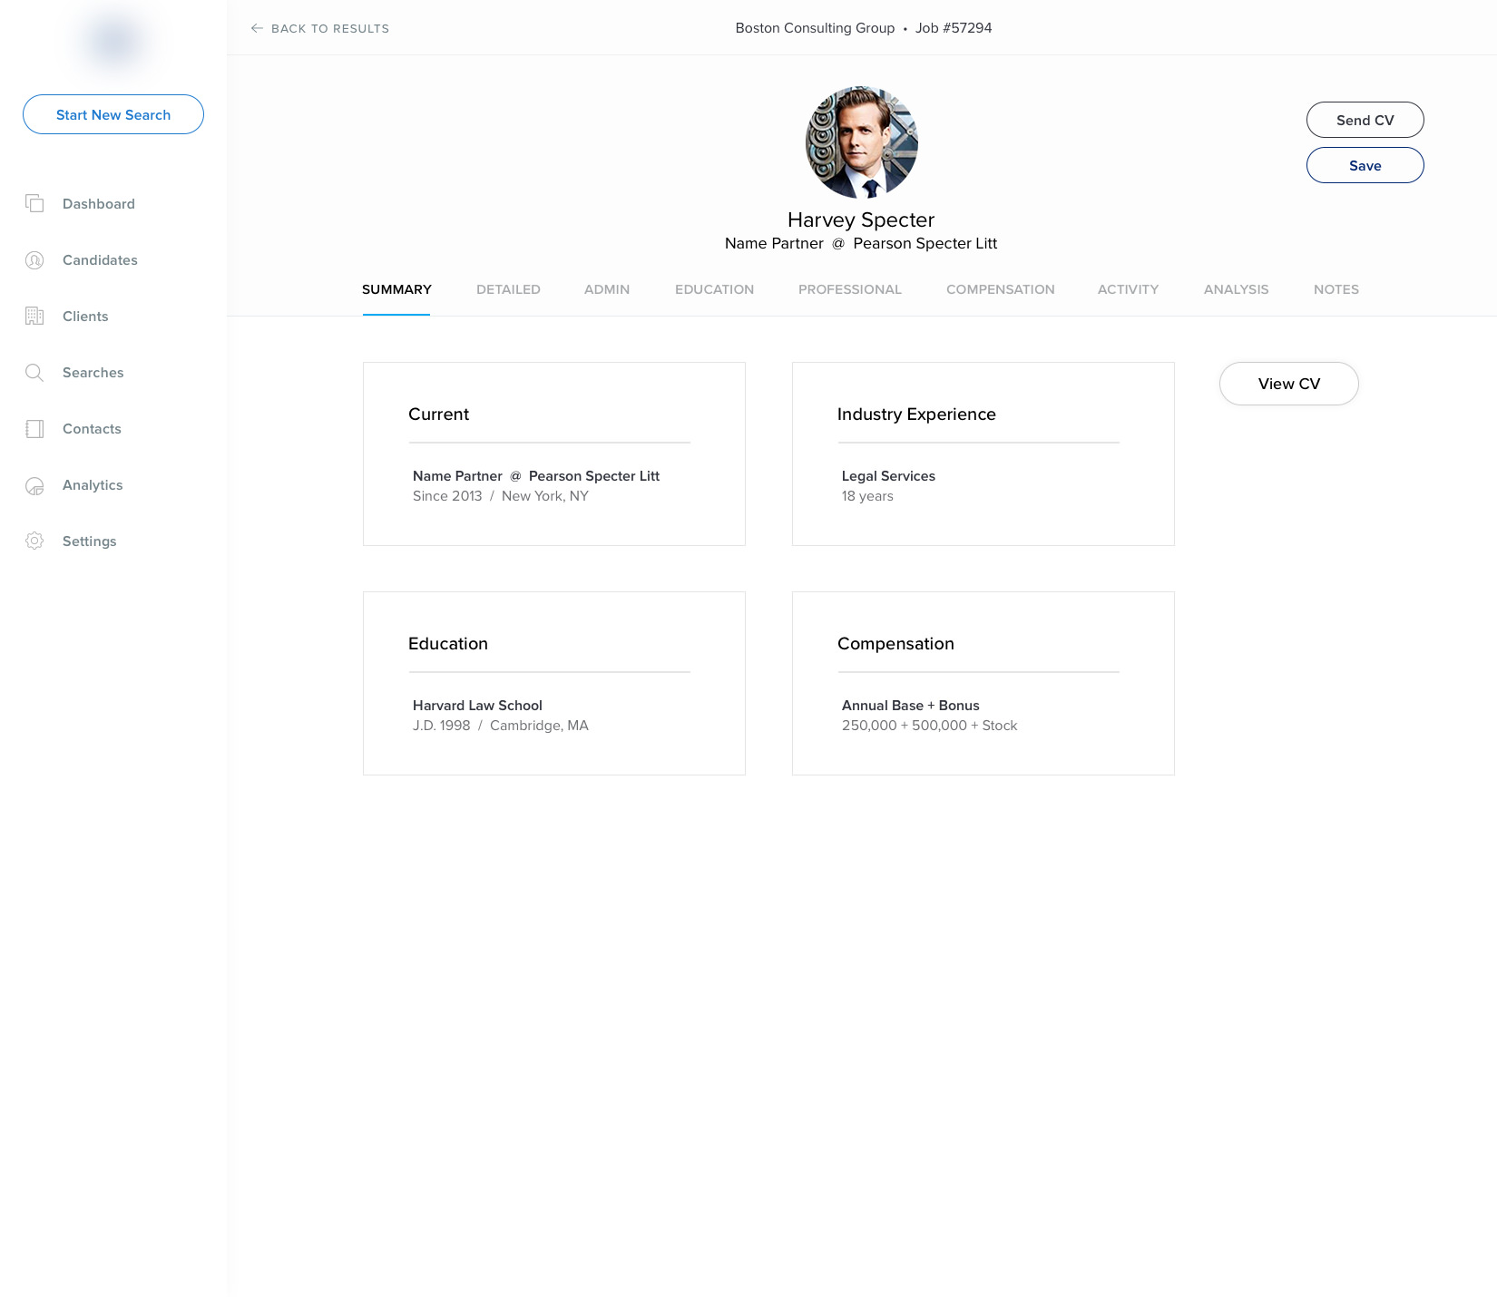The height and width of the screenshot is (1297, 1497).
Task: Click the Contacts notebook icon
Action: point(34,429)
